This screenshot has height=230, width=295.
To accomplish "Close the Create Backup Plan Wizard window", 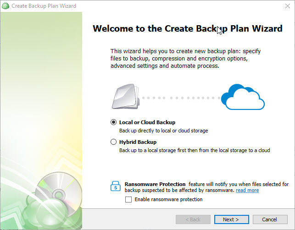I will click(x=288, y=6).
